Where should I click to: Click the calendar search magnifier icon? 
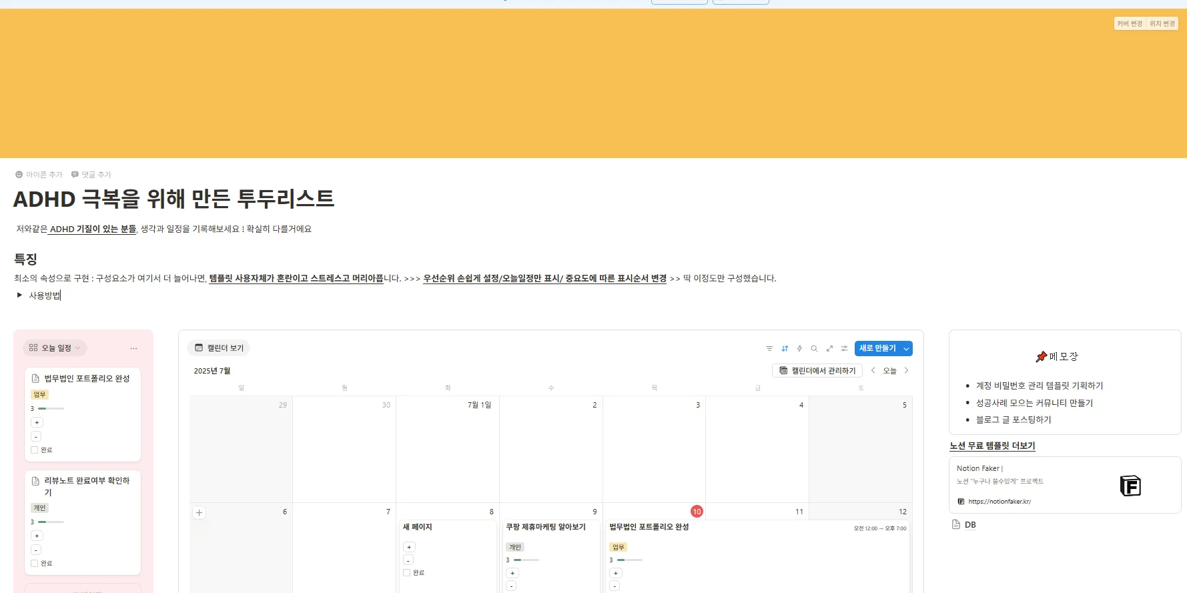[814, 348]
